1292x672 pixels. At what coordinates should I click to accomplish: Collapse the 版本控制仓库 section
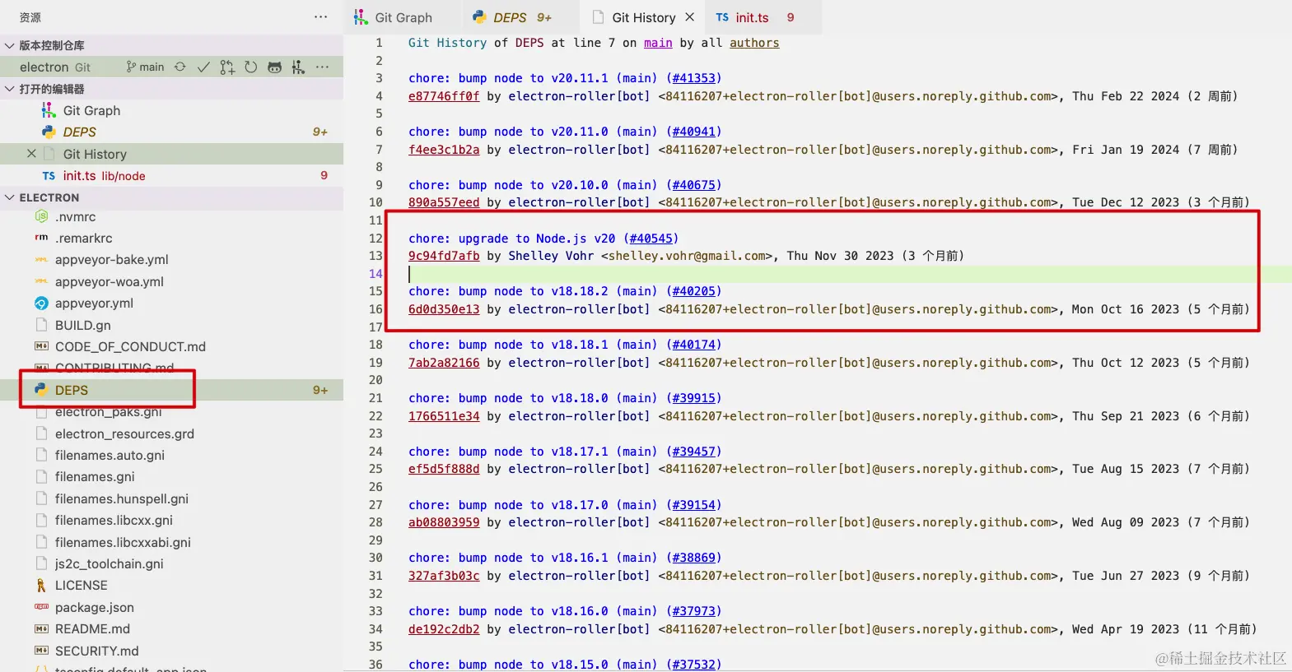[x=10, y=46]
